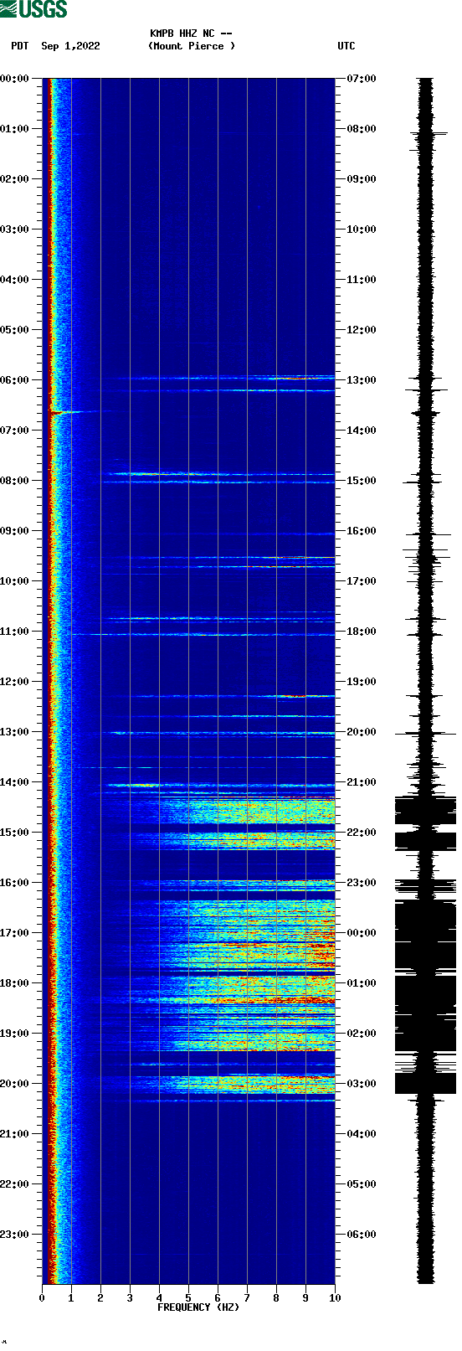
Task: Click the 00:00 PDT time label
Action: [x=15, y=79]
